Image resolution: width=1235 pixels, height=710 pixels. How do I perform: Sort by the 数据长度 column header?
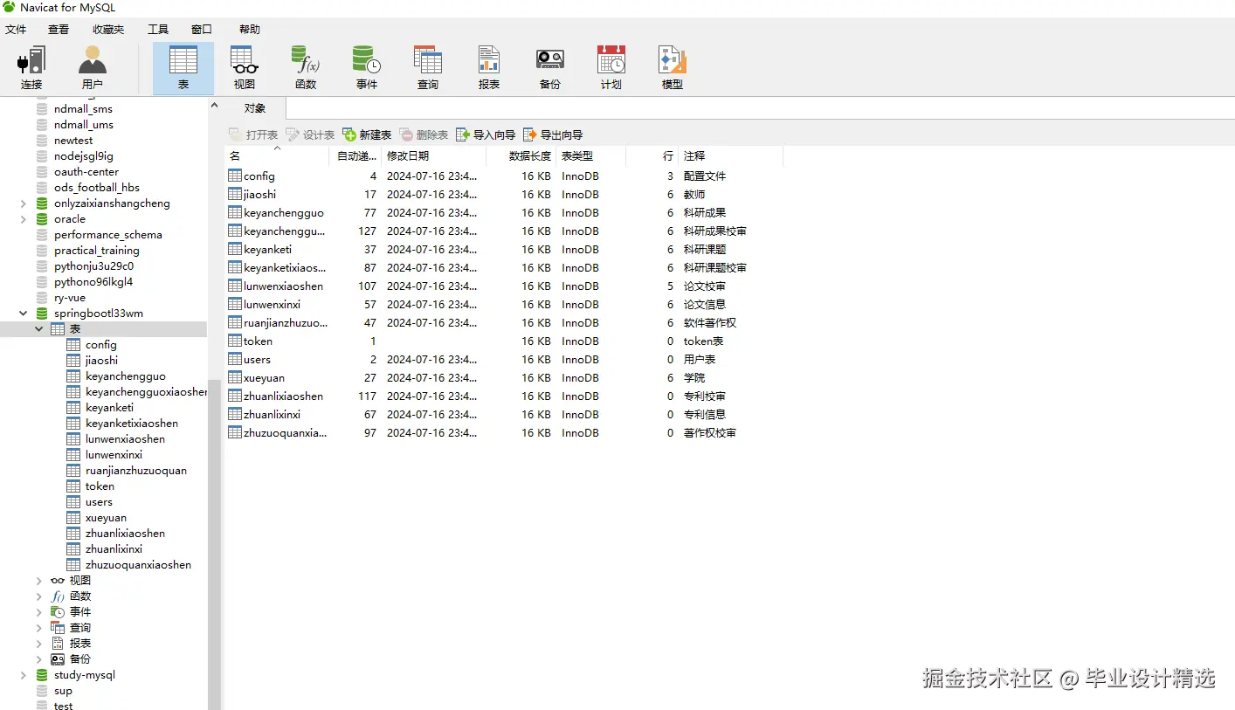click(x=521, y=155)
